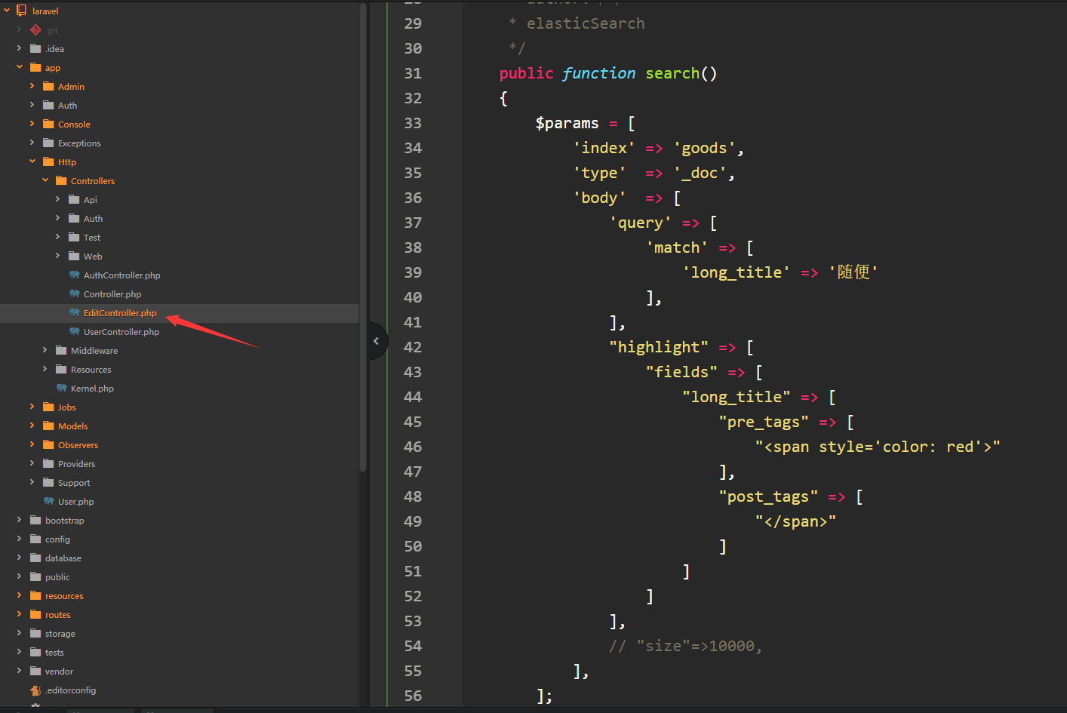Click the "post_tags" key on line 48
Viewport: 1067px width, 713px height.
coord(768,496)
